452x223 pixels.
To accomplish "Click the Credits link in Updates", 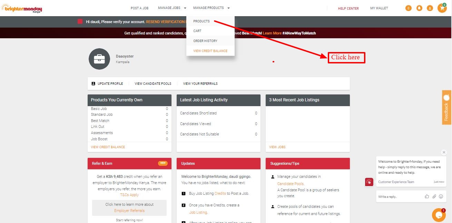I will coord(220,193).
